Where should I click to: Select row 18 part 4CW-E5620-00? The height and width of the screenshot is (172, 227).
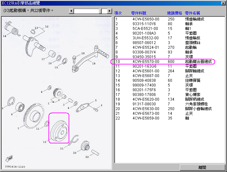[x=170, y=99]
